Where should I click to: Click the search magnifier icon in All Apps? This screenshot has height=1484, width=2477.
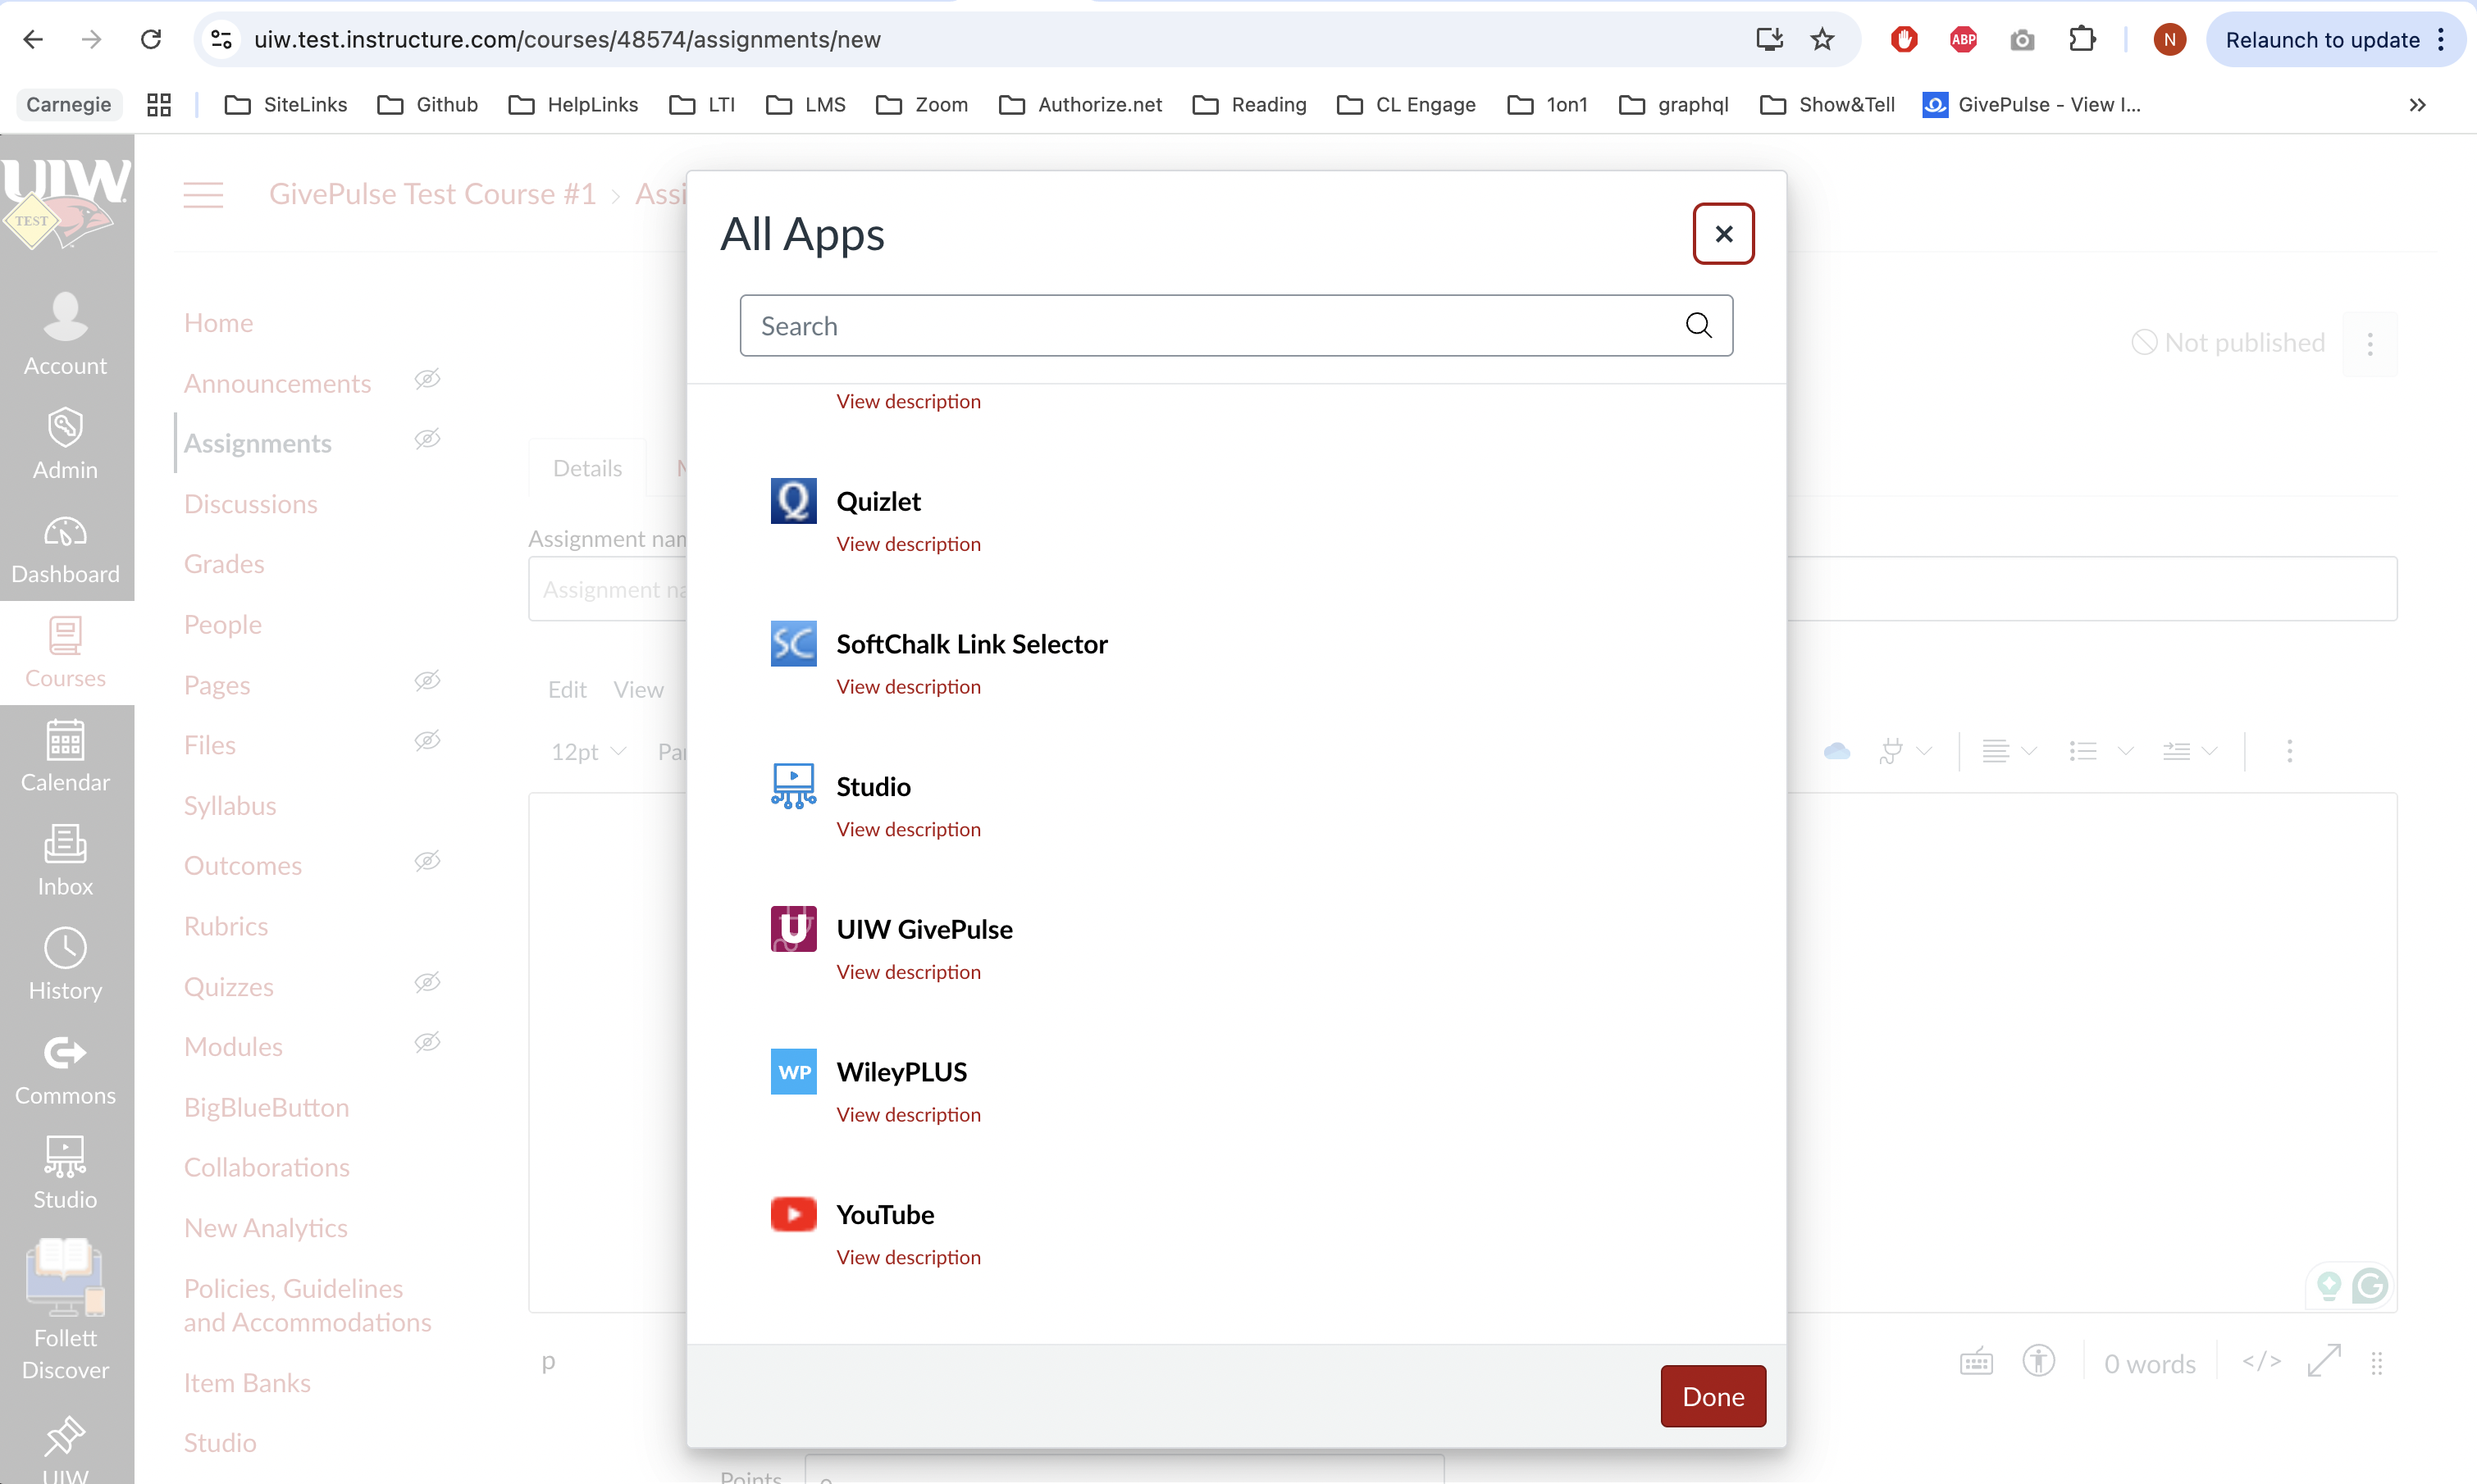click(1699, 325)
